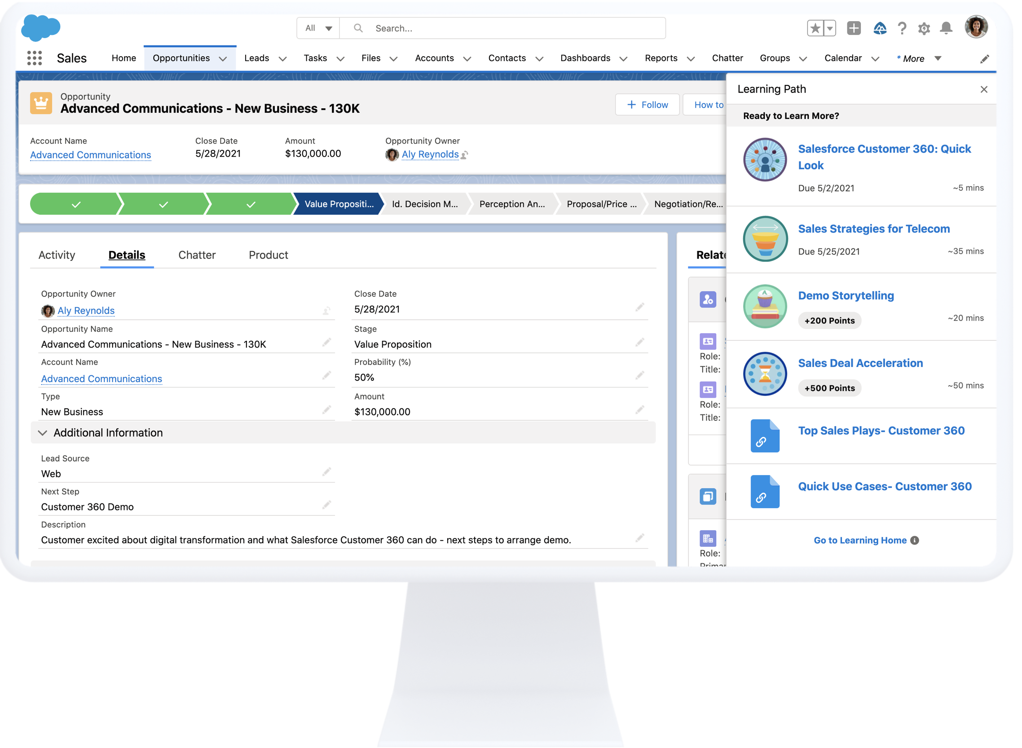Close the Learning Path panel
This screenshot has width=1022, height=748.
click(984, 89)
